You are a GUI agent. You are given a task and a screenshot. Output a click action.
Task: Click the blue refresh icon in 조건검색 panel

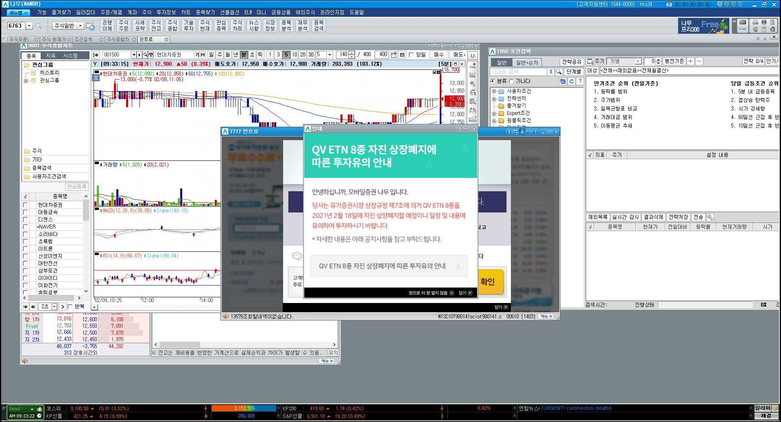click(x=572, y=81)
